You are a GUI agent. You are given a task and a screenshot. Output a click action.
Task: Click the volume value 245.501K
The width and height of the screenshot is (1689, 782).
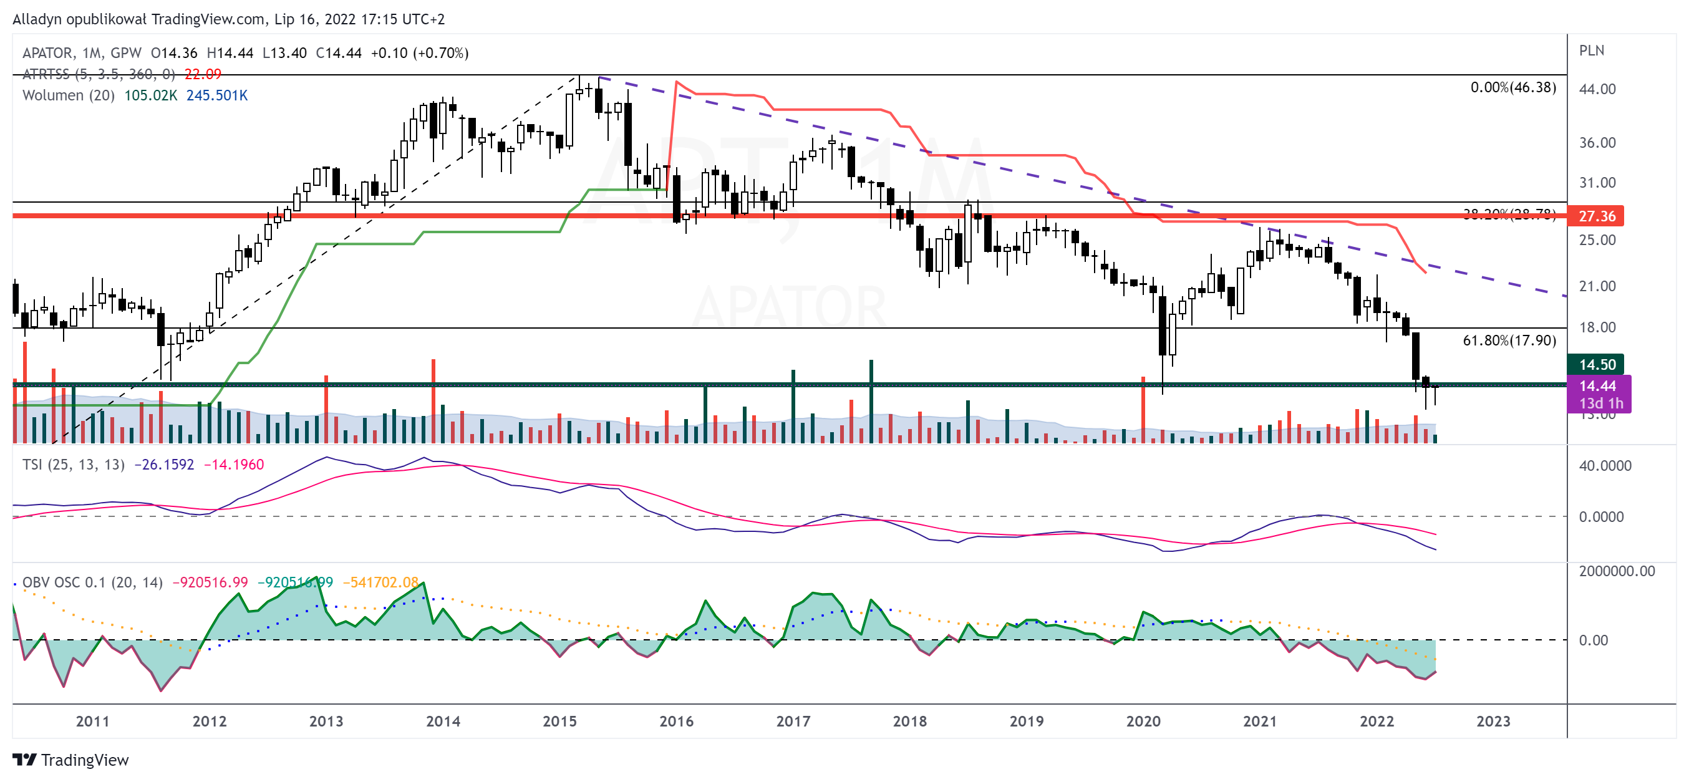point(216,95)
